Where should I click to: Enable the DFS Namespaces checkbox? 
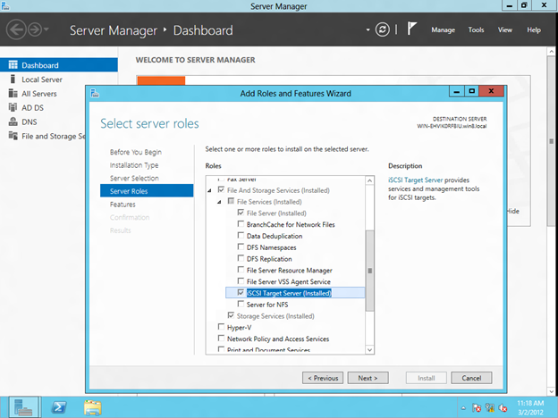(x=241, y=247)
